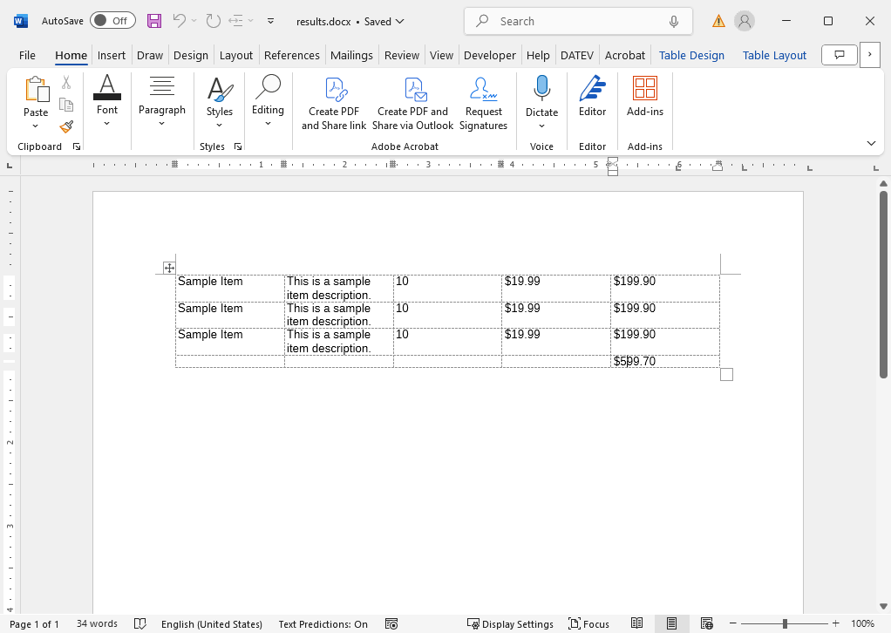891x633 pixels.
Task: Click the $599.70 total cell
Action: pos(665,361)
